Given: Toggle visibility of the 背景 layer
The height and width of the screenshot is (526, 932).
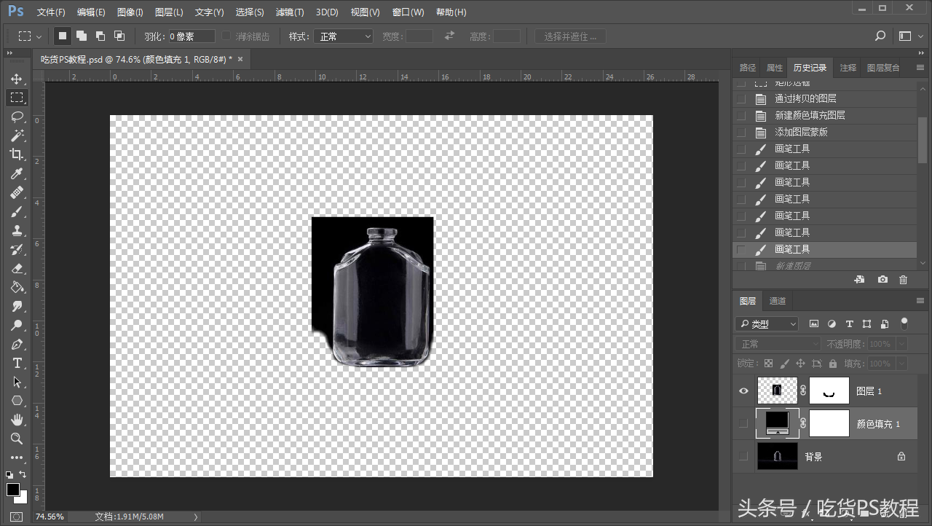Looking at the screenshot, I should [x=743, y=457].
